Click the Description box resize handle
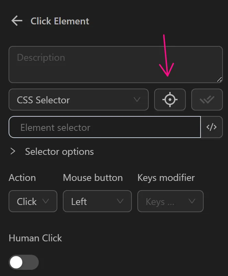This screenshot has height=276, width=228. 219,80
